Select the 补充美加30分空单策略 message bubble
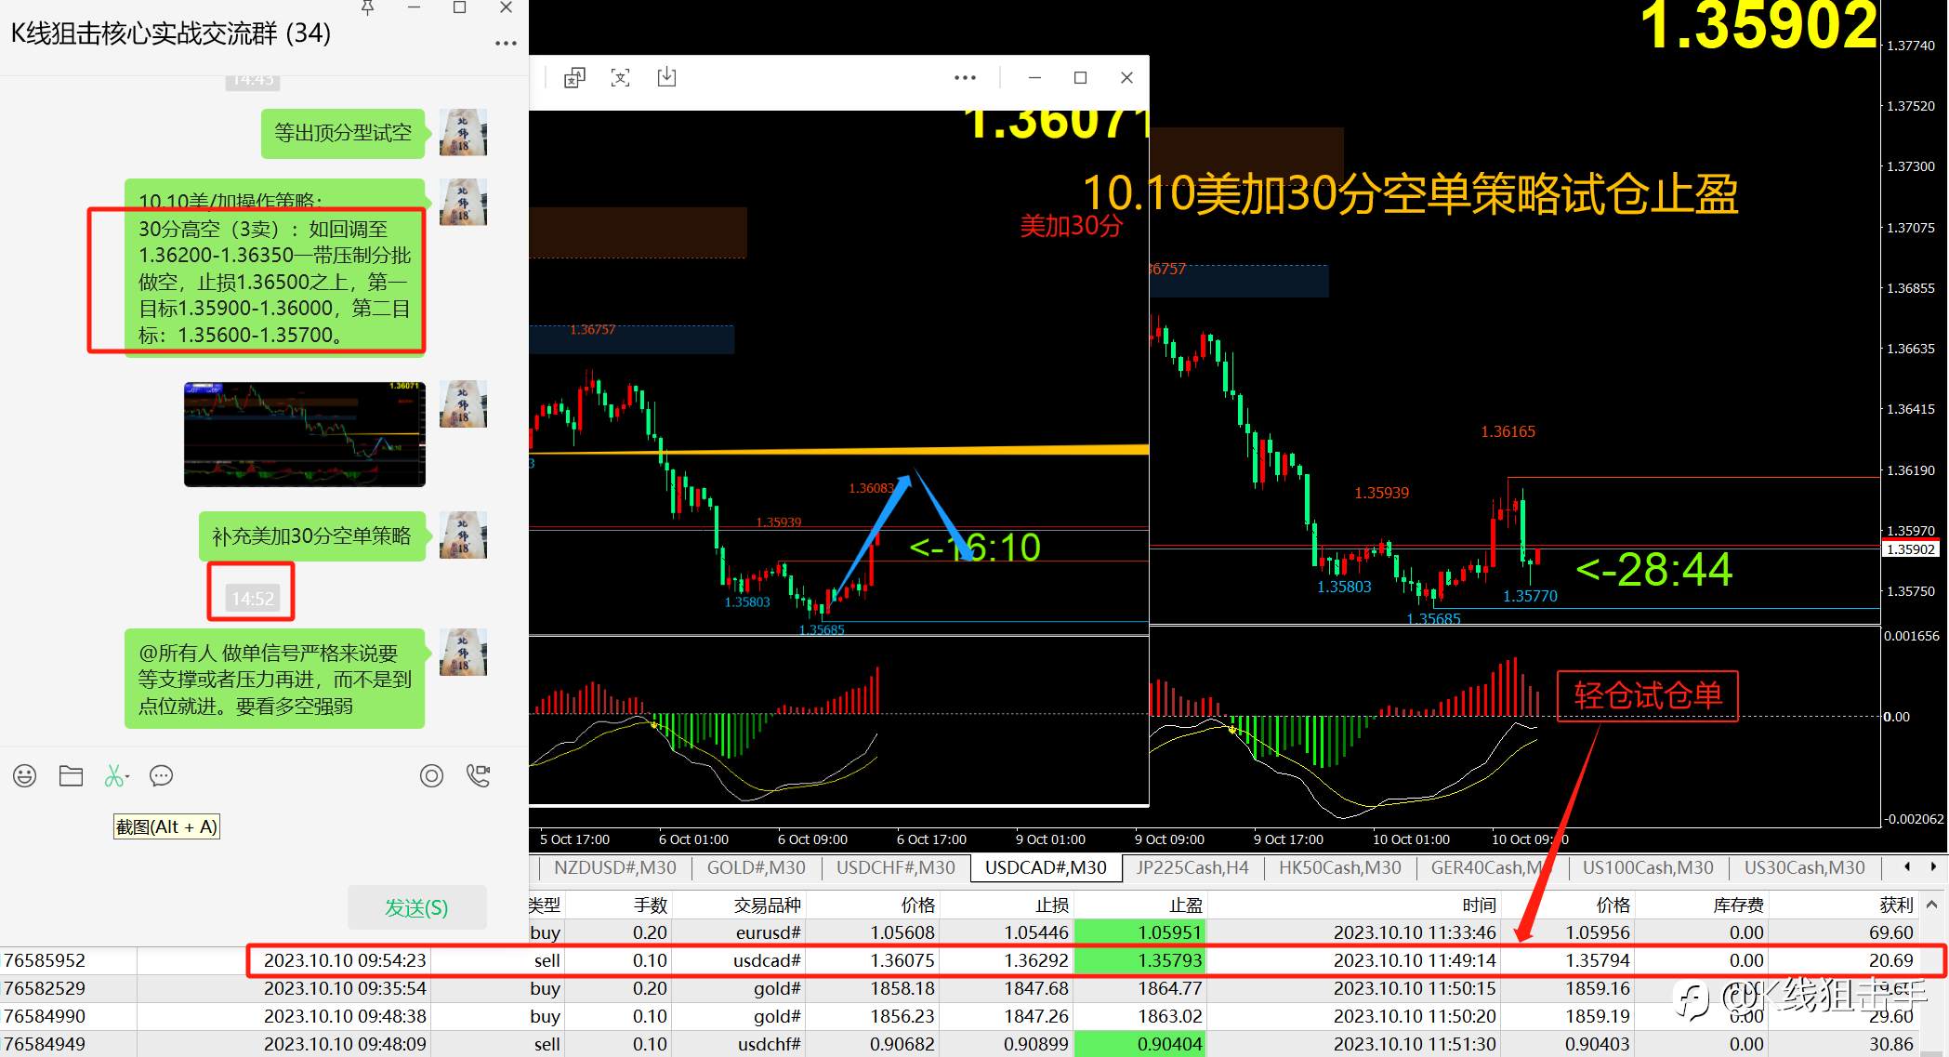 pyautogui.click(x=312, y=536)
